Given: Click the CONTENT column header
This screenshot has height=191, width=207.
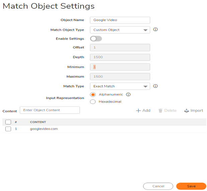Looking at the screenshot, I should pos(38,122).
